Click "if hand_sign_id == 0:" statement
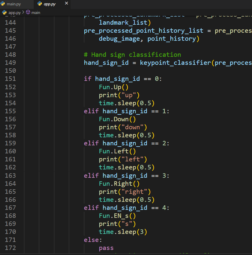This screenshot has width=252, height=255. tap(123, 79)
